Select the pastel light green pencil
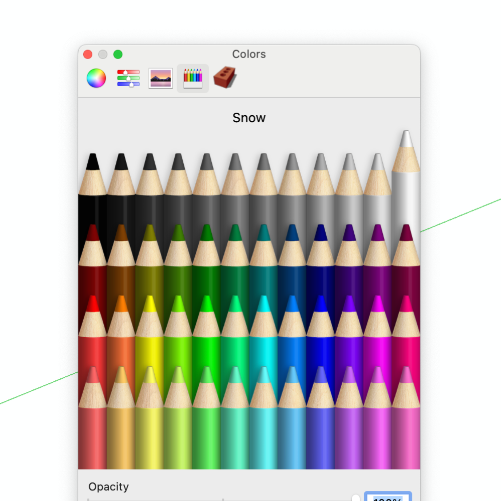 [x=206, y=417]
